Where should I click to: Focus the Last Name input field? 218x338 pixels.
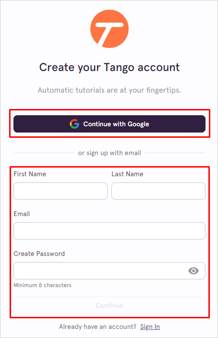coord(158,191)
